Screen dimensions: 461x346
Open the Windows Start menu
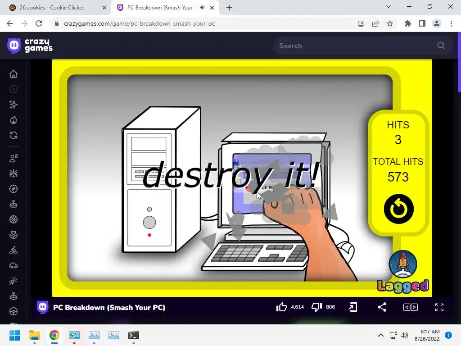[x=14, y=335]
